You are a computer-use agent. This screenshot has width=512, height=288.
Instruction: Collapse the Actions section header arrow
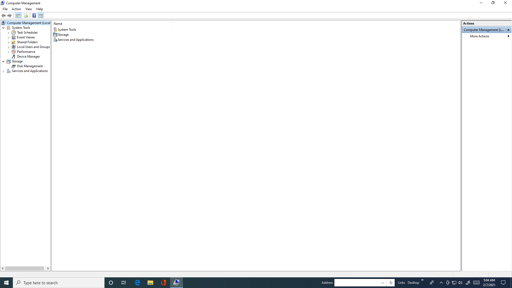click(508, 30)
